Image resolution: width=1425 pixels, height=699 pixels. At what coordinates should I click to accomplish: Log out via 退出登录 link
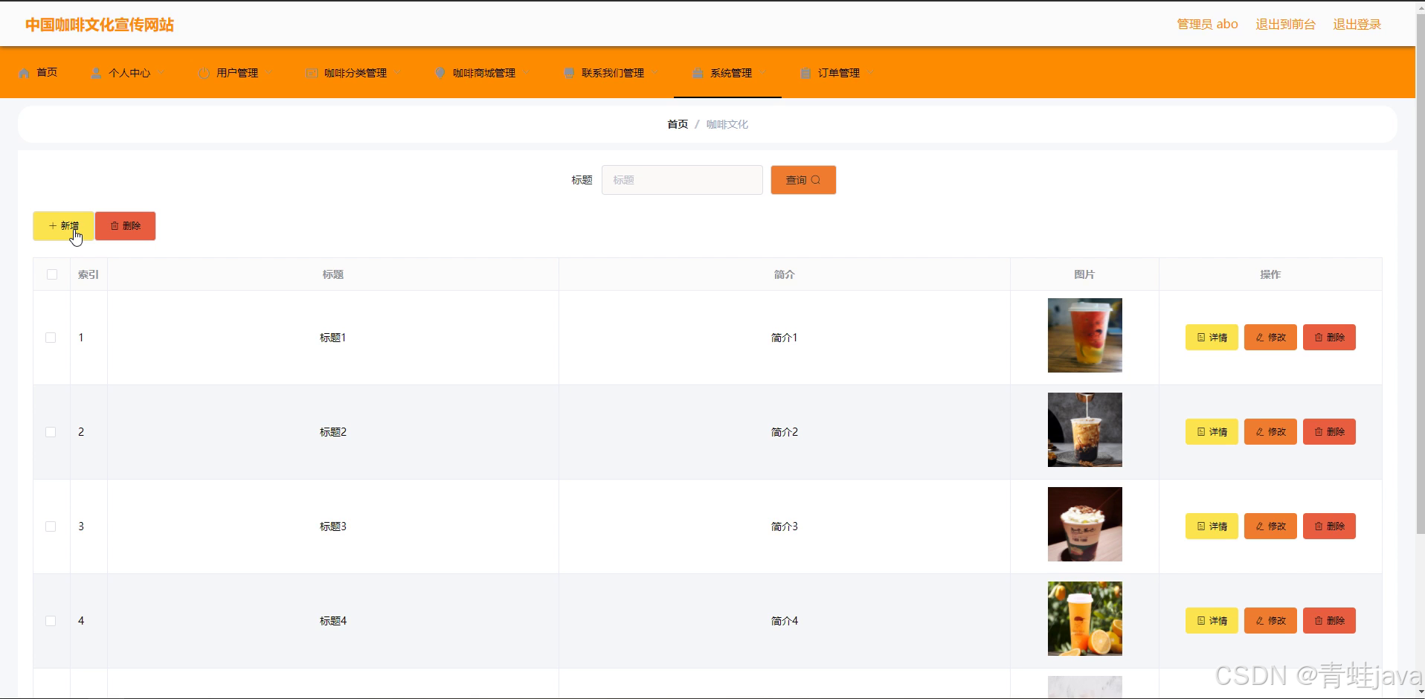(1357, 25)
